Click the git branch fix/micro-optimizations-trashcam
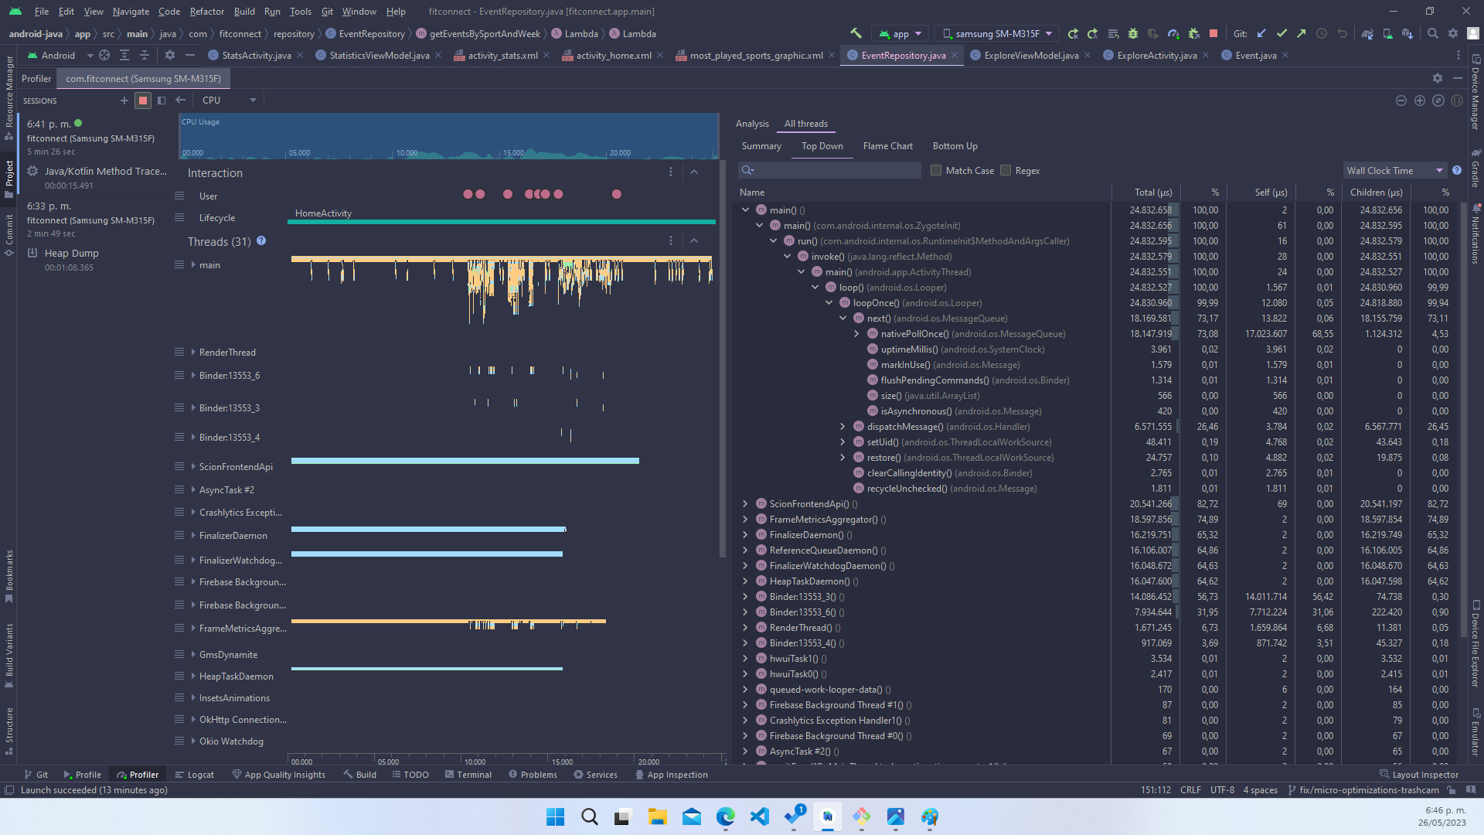Screen dimensions: 1484x835 click(x=1363, y=789)
